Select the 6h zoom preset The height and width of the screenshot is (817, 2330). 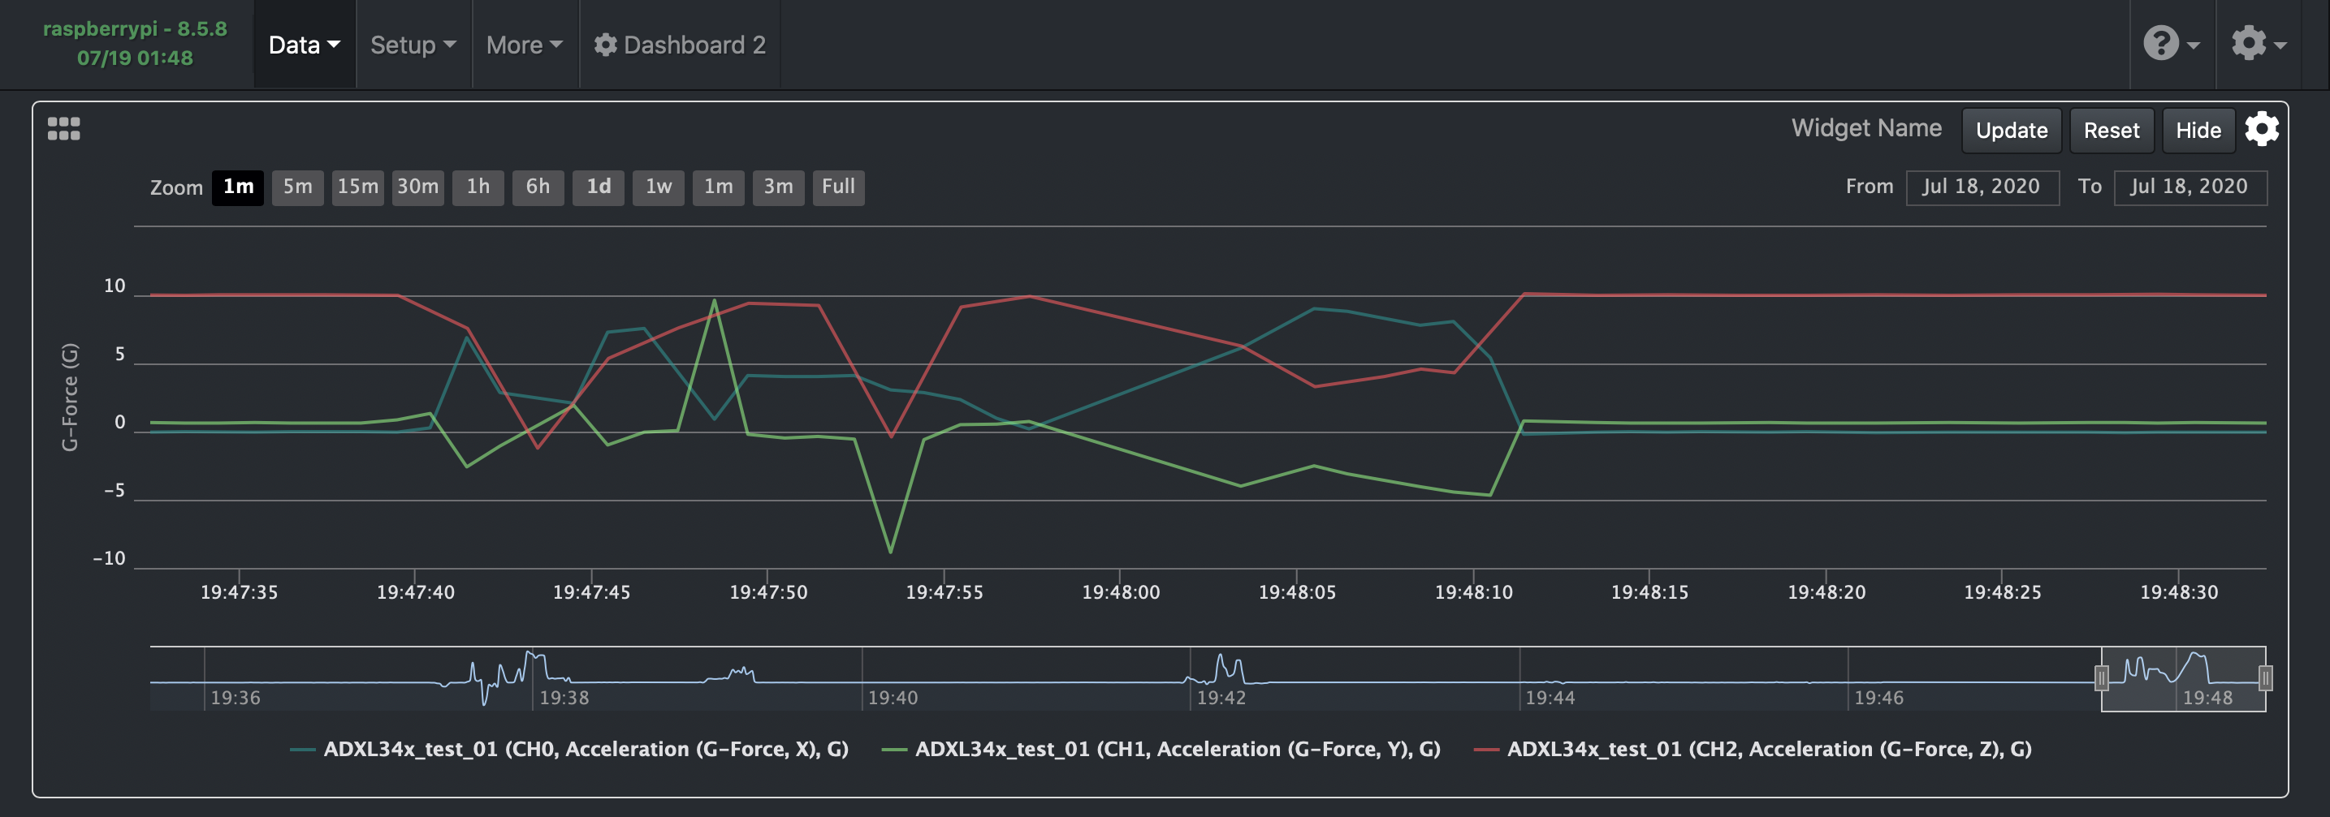click(x=538, y=187)
